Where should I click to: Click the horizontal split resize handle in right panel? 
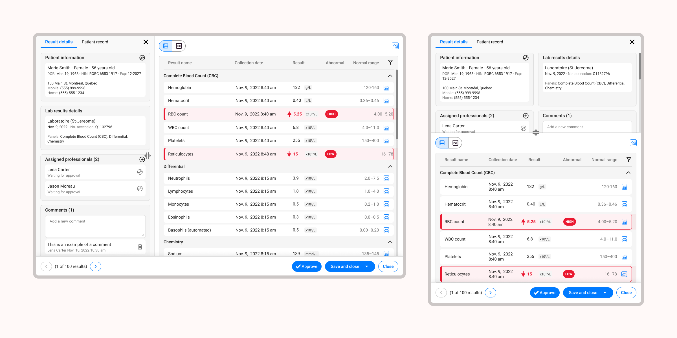point(536,133)
